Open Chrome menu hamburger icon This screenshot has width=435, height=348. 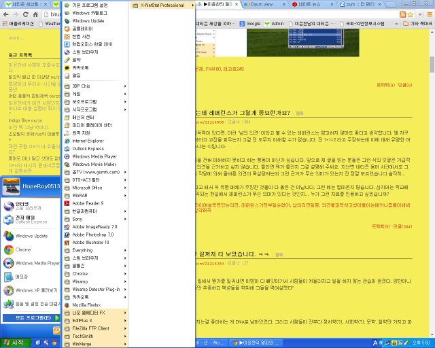click(430, 14)
